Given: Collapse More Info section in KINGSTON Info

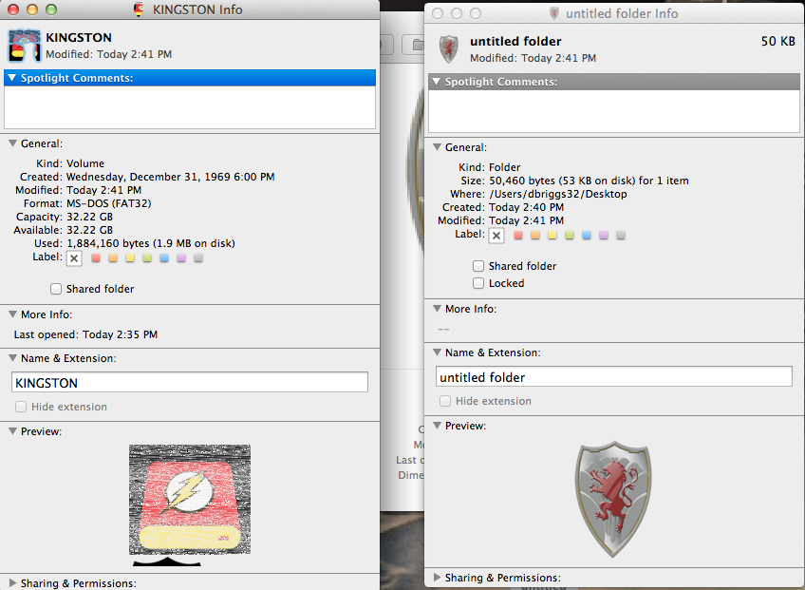Looking at the screenshot, I should point(13,314).
